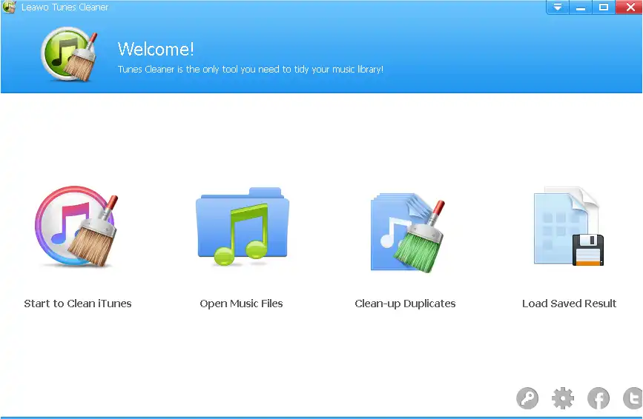
Task: Click the 'Load Saved Result' text label
Action: coord(569,304)
